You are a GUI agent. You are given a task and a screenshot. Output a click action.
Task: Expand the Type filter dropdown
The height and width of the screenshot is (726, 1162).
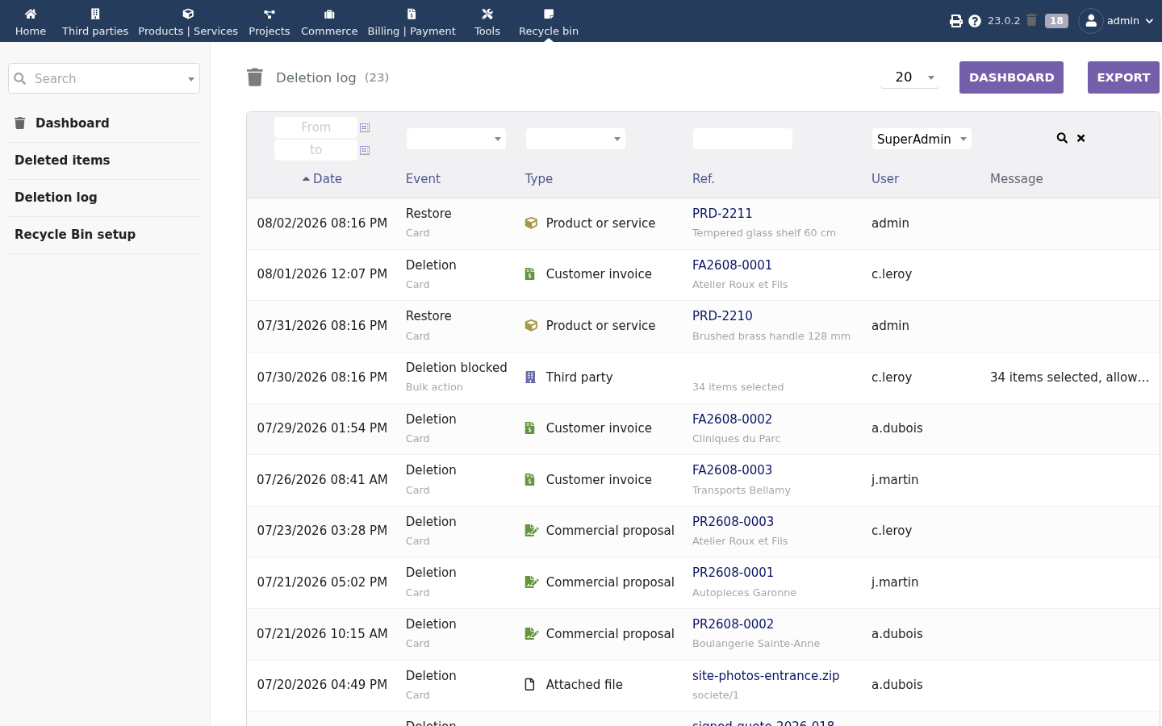pos(575,139)
